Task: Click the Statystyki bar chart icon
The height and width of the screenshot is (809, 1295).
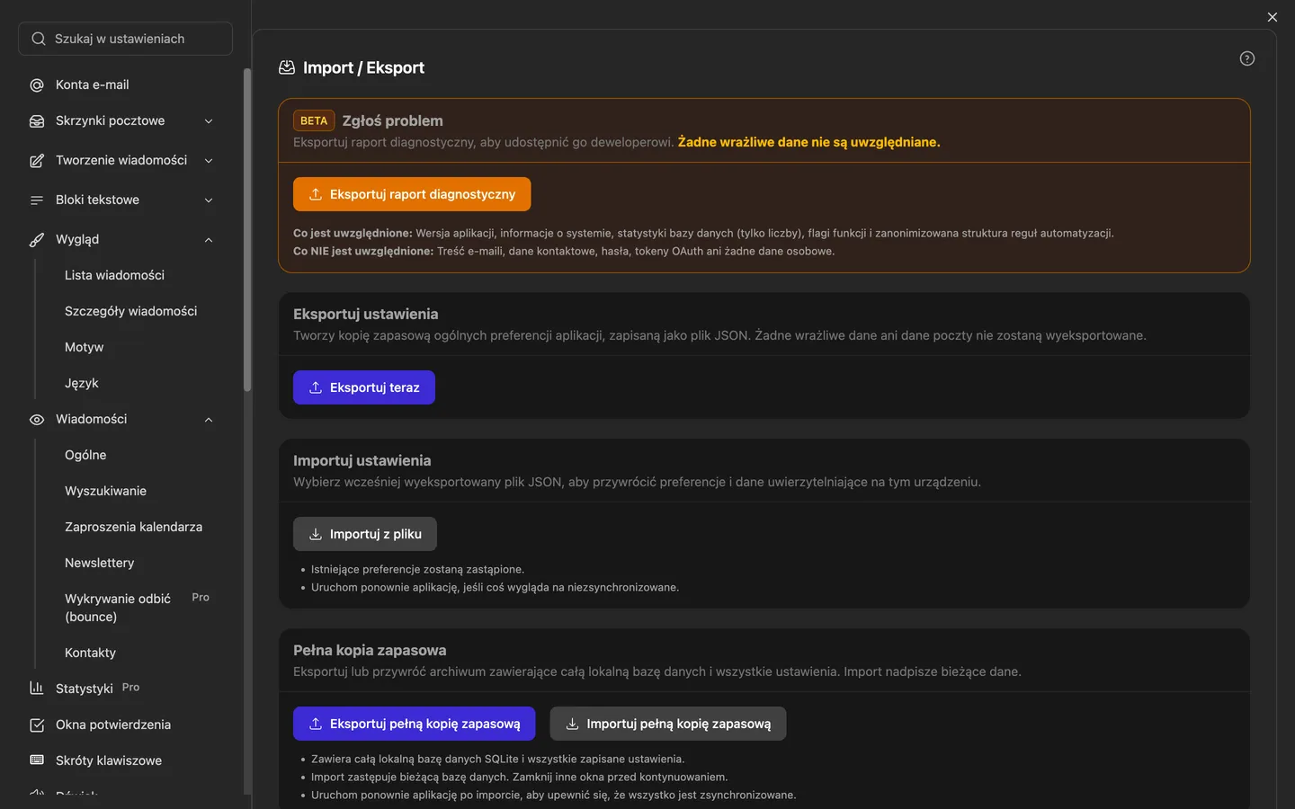Action: (x=37, y=688)
